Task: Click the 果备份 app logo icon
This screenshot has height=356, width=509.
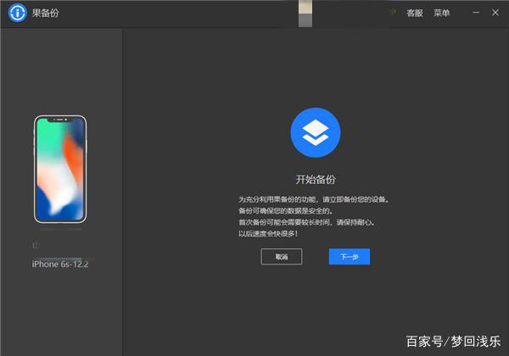Action: 17,14
